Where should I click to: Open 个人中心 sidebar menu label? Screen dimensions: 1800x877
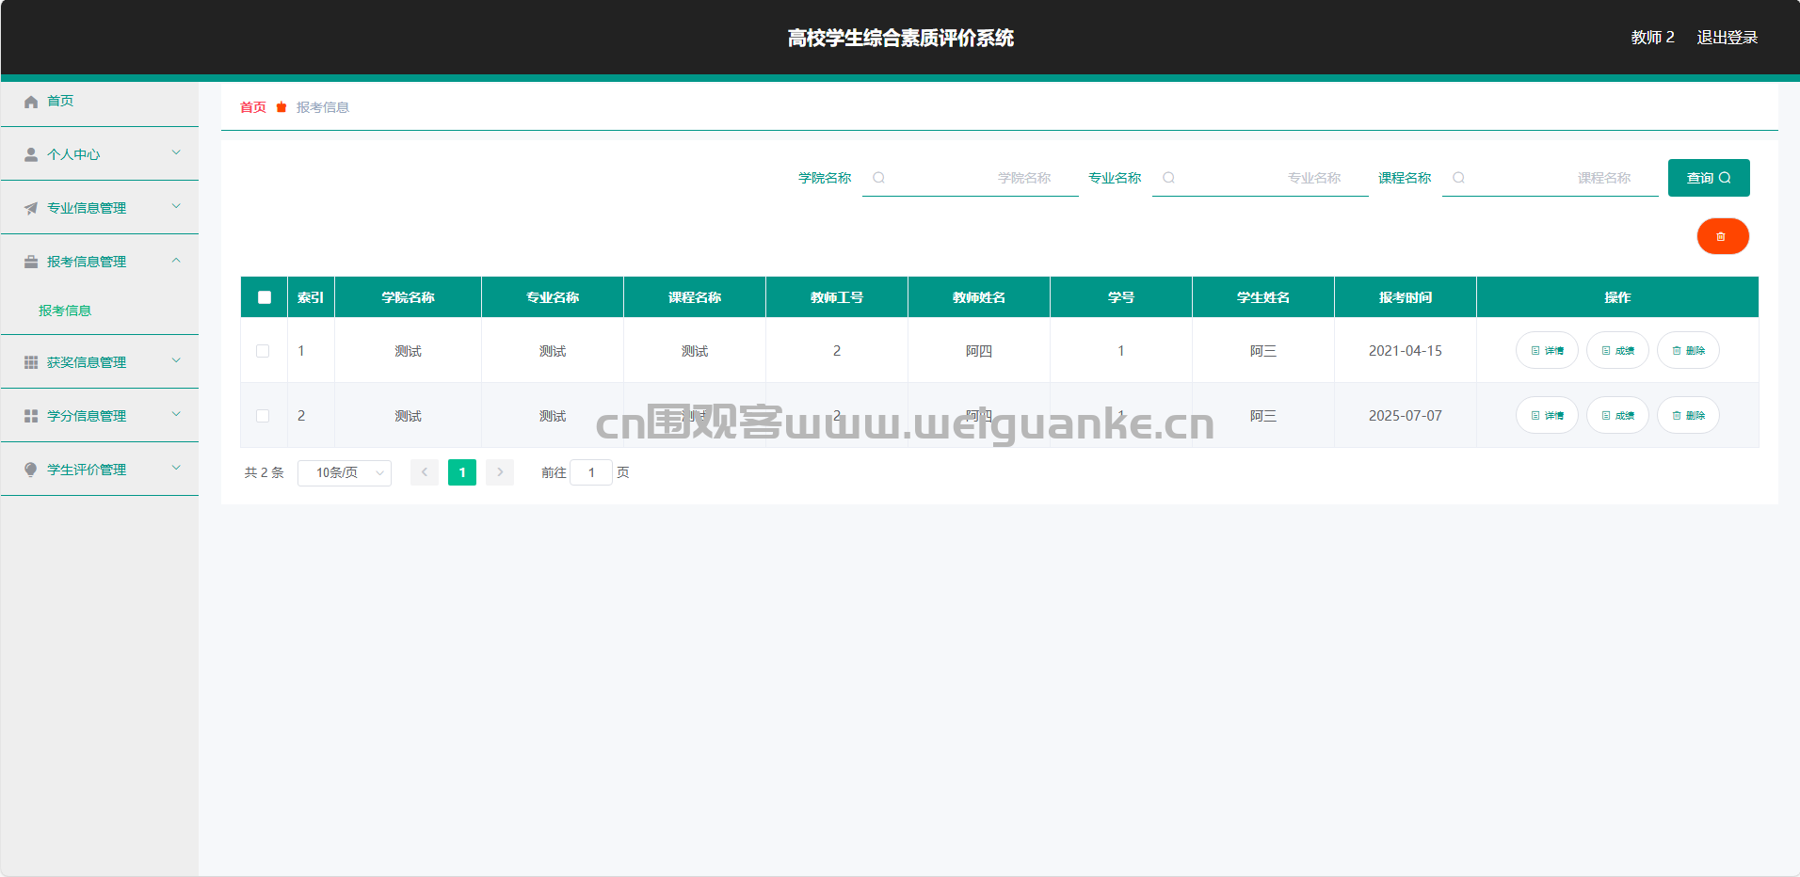point(73,154)
